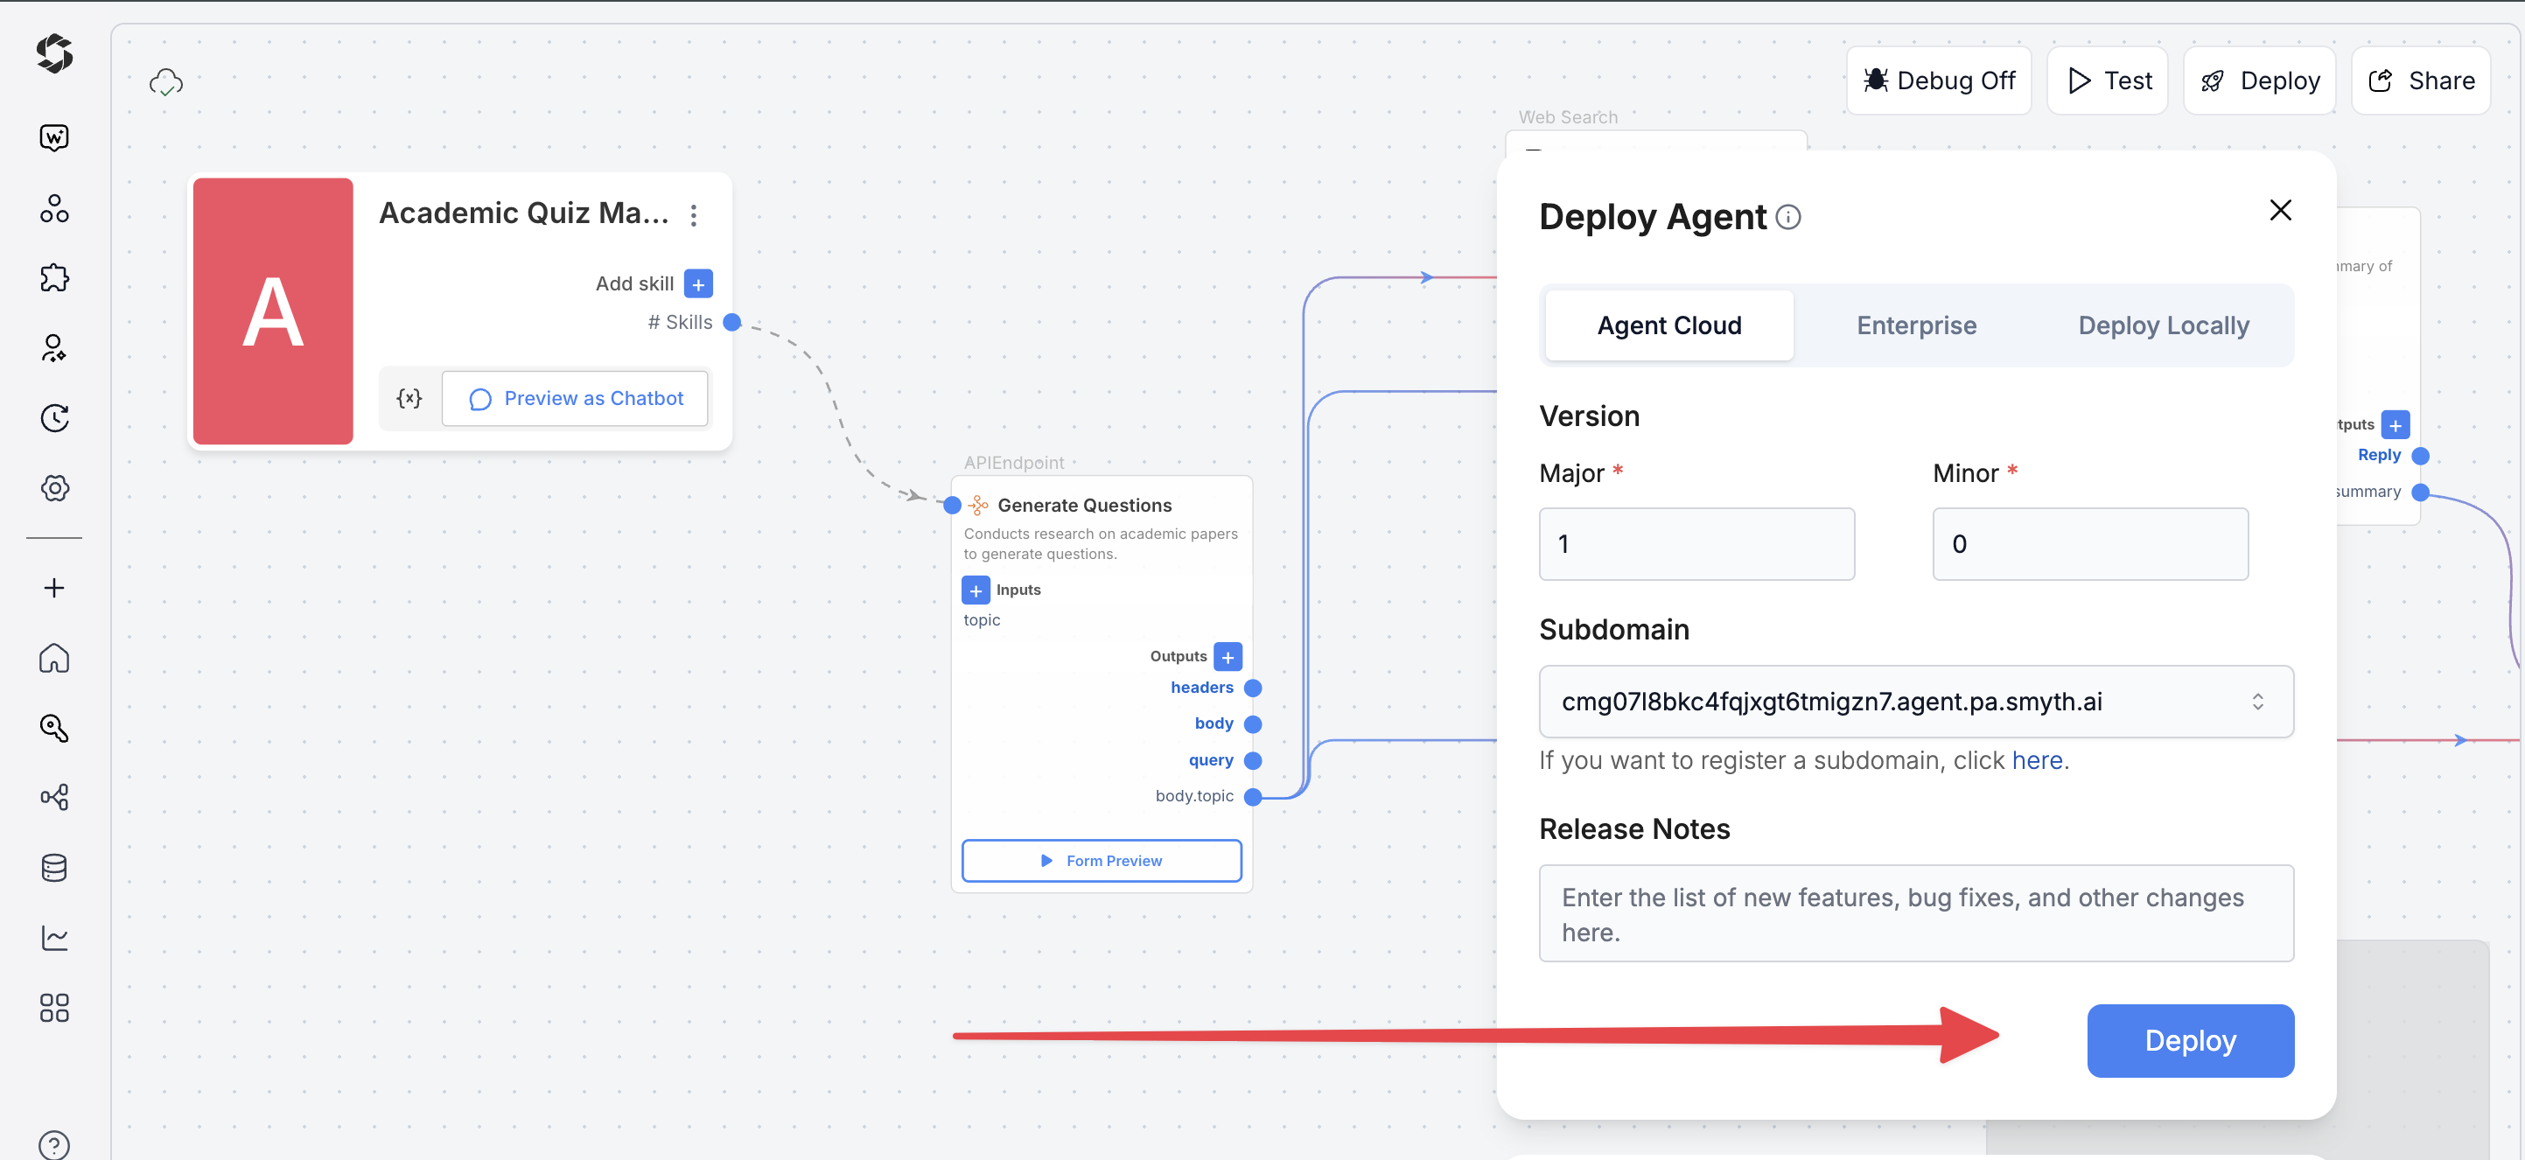Click the Web Search node label
Viewport: 2525px width, 1160px height.
[1569, 117]
